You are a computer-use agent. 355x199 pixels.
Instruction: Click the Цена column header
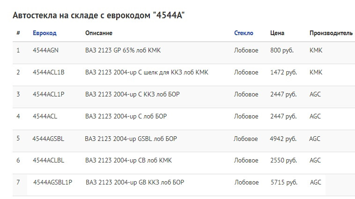pos(277,33)
